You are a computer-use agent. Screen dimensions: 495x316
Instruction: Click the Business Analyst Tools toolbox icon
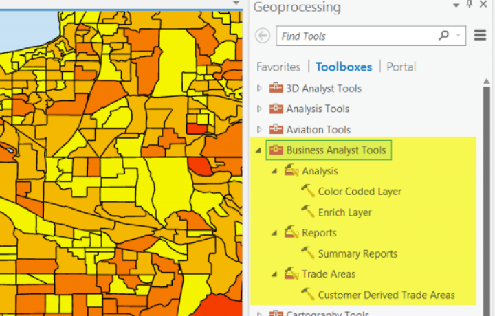point(276,150)
